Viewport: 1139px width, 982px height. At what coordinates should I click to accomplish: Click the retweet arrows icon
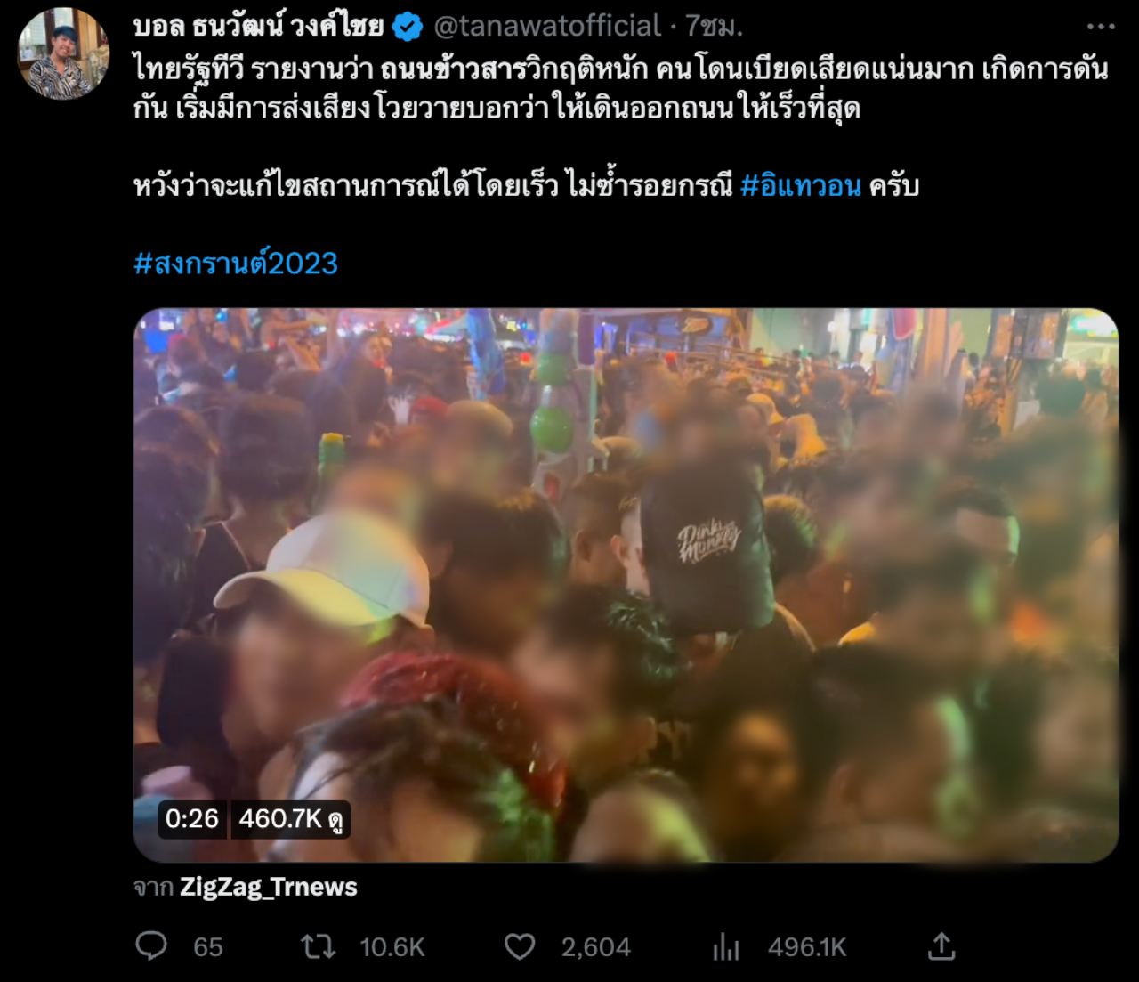tap(318, 946)
